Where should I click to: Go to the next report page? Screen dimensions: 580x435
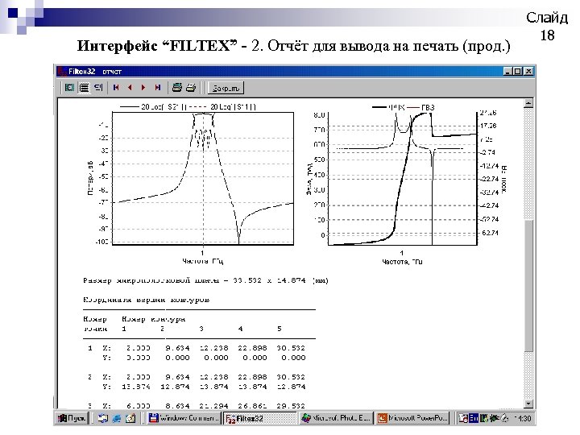(x=143, y=88)
